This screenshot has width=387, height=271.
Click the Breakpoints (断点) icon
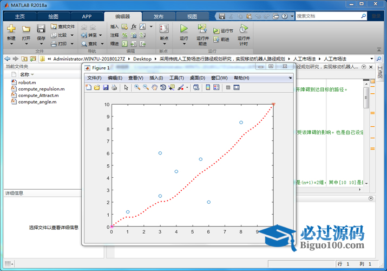[x=164, y=29]
